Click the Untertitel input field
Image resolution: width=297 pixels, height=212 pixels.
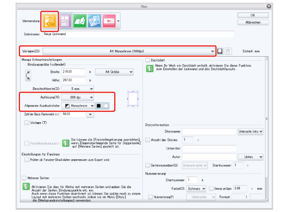pos(209,149)
